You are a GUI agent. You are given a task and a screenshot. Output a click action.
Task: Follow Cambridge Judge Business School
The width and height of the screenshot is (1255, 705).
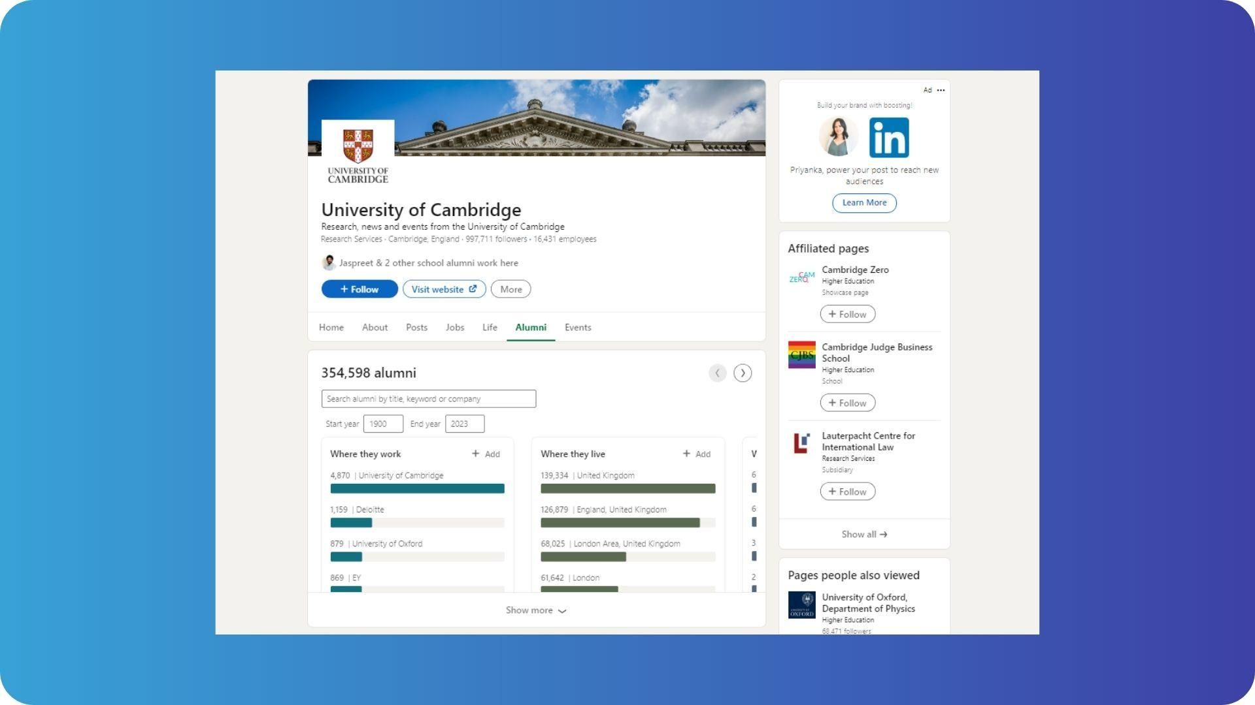(x=848, y=403)
